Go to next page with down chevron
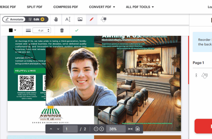The image size is (212, 139). pyautogui.click(x=58, y=129)
